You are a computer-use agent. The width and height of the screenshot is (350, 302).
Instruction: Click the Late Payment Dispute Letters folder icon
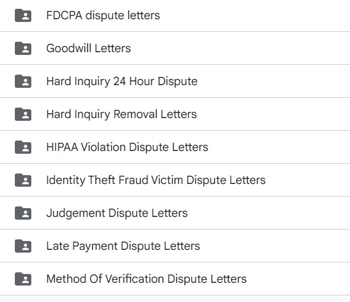[23, 246]
